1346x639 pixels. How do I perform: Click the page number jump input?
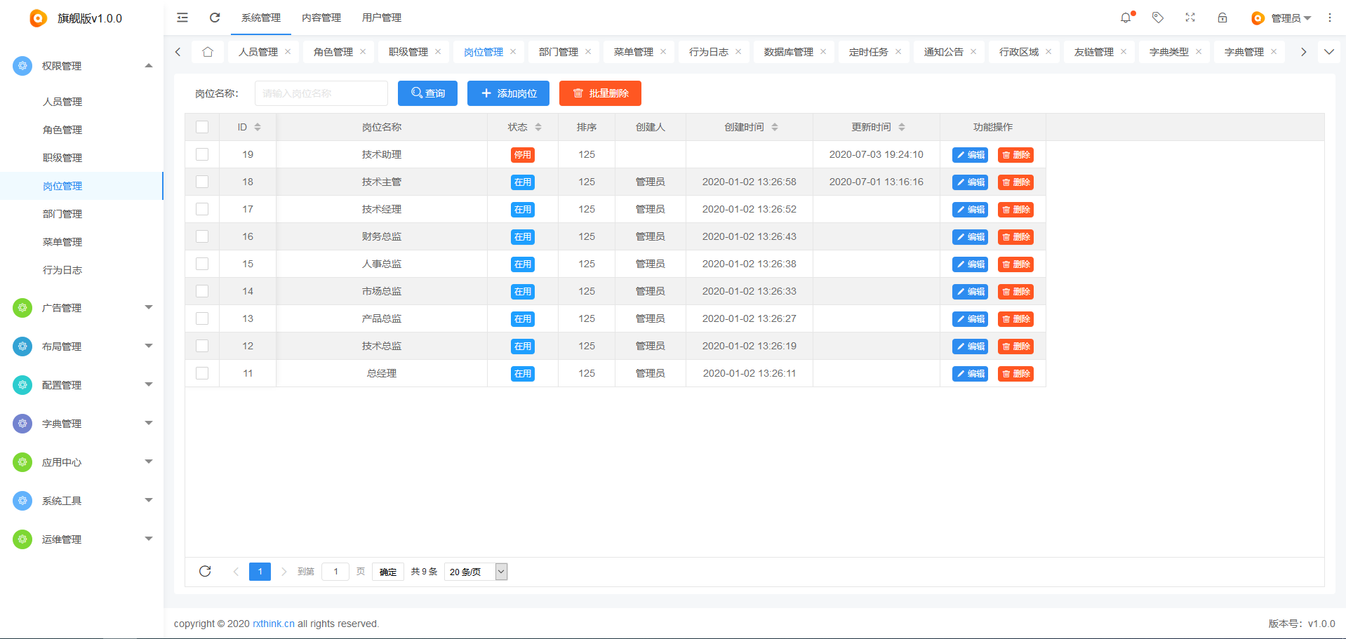pyautogui.click(x=335, y=572)
